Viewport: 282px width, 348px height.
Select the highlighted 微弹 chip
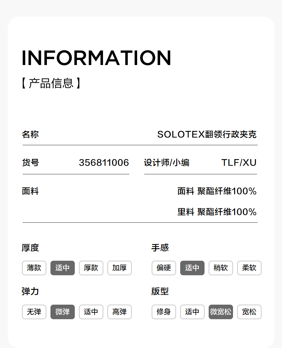63,312
